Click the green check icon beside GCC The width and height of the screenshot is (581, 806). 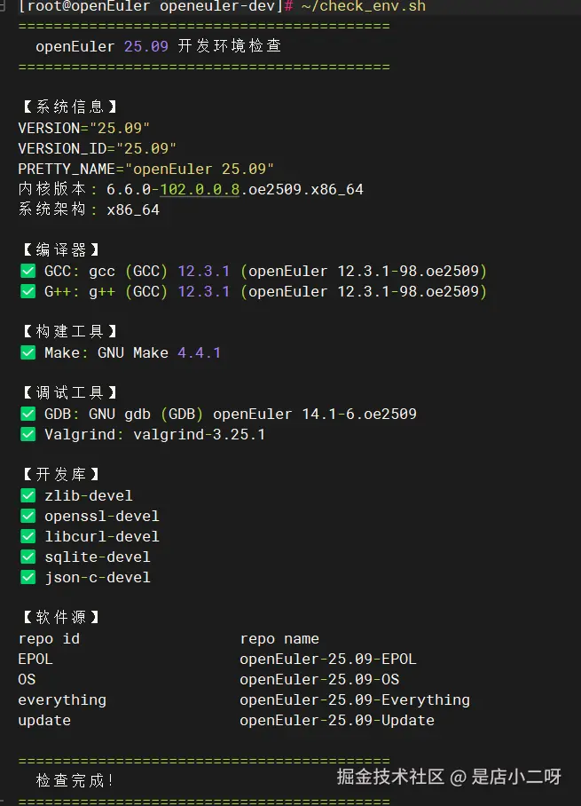27,271
